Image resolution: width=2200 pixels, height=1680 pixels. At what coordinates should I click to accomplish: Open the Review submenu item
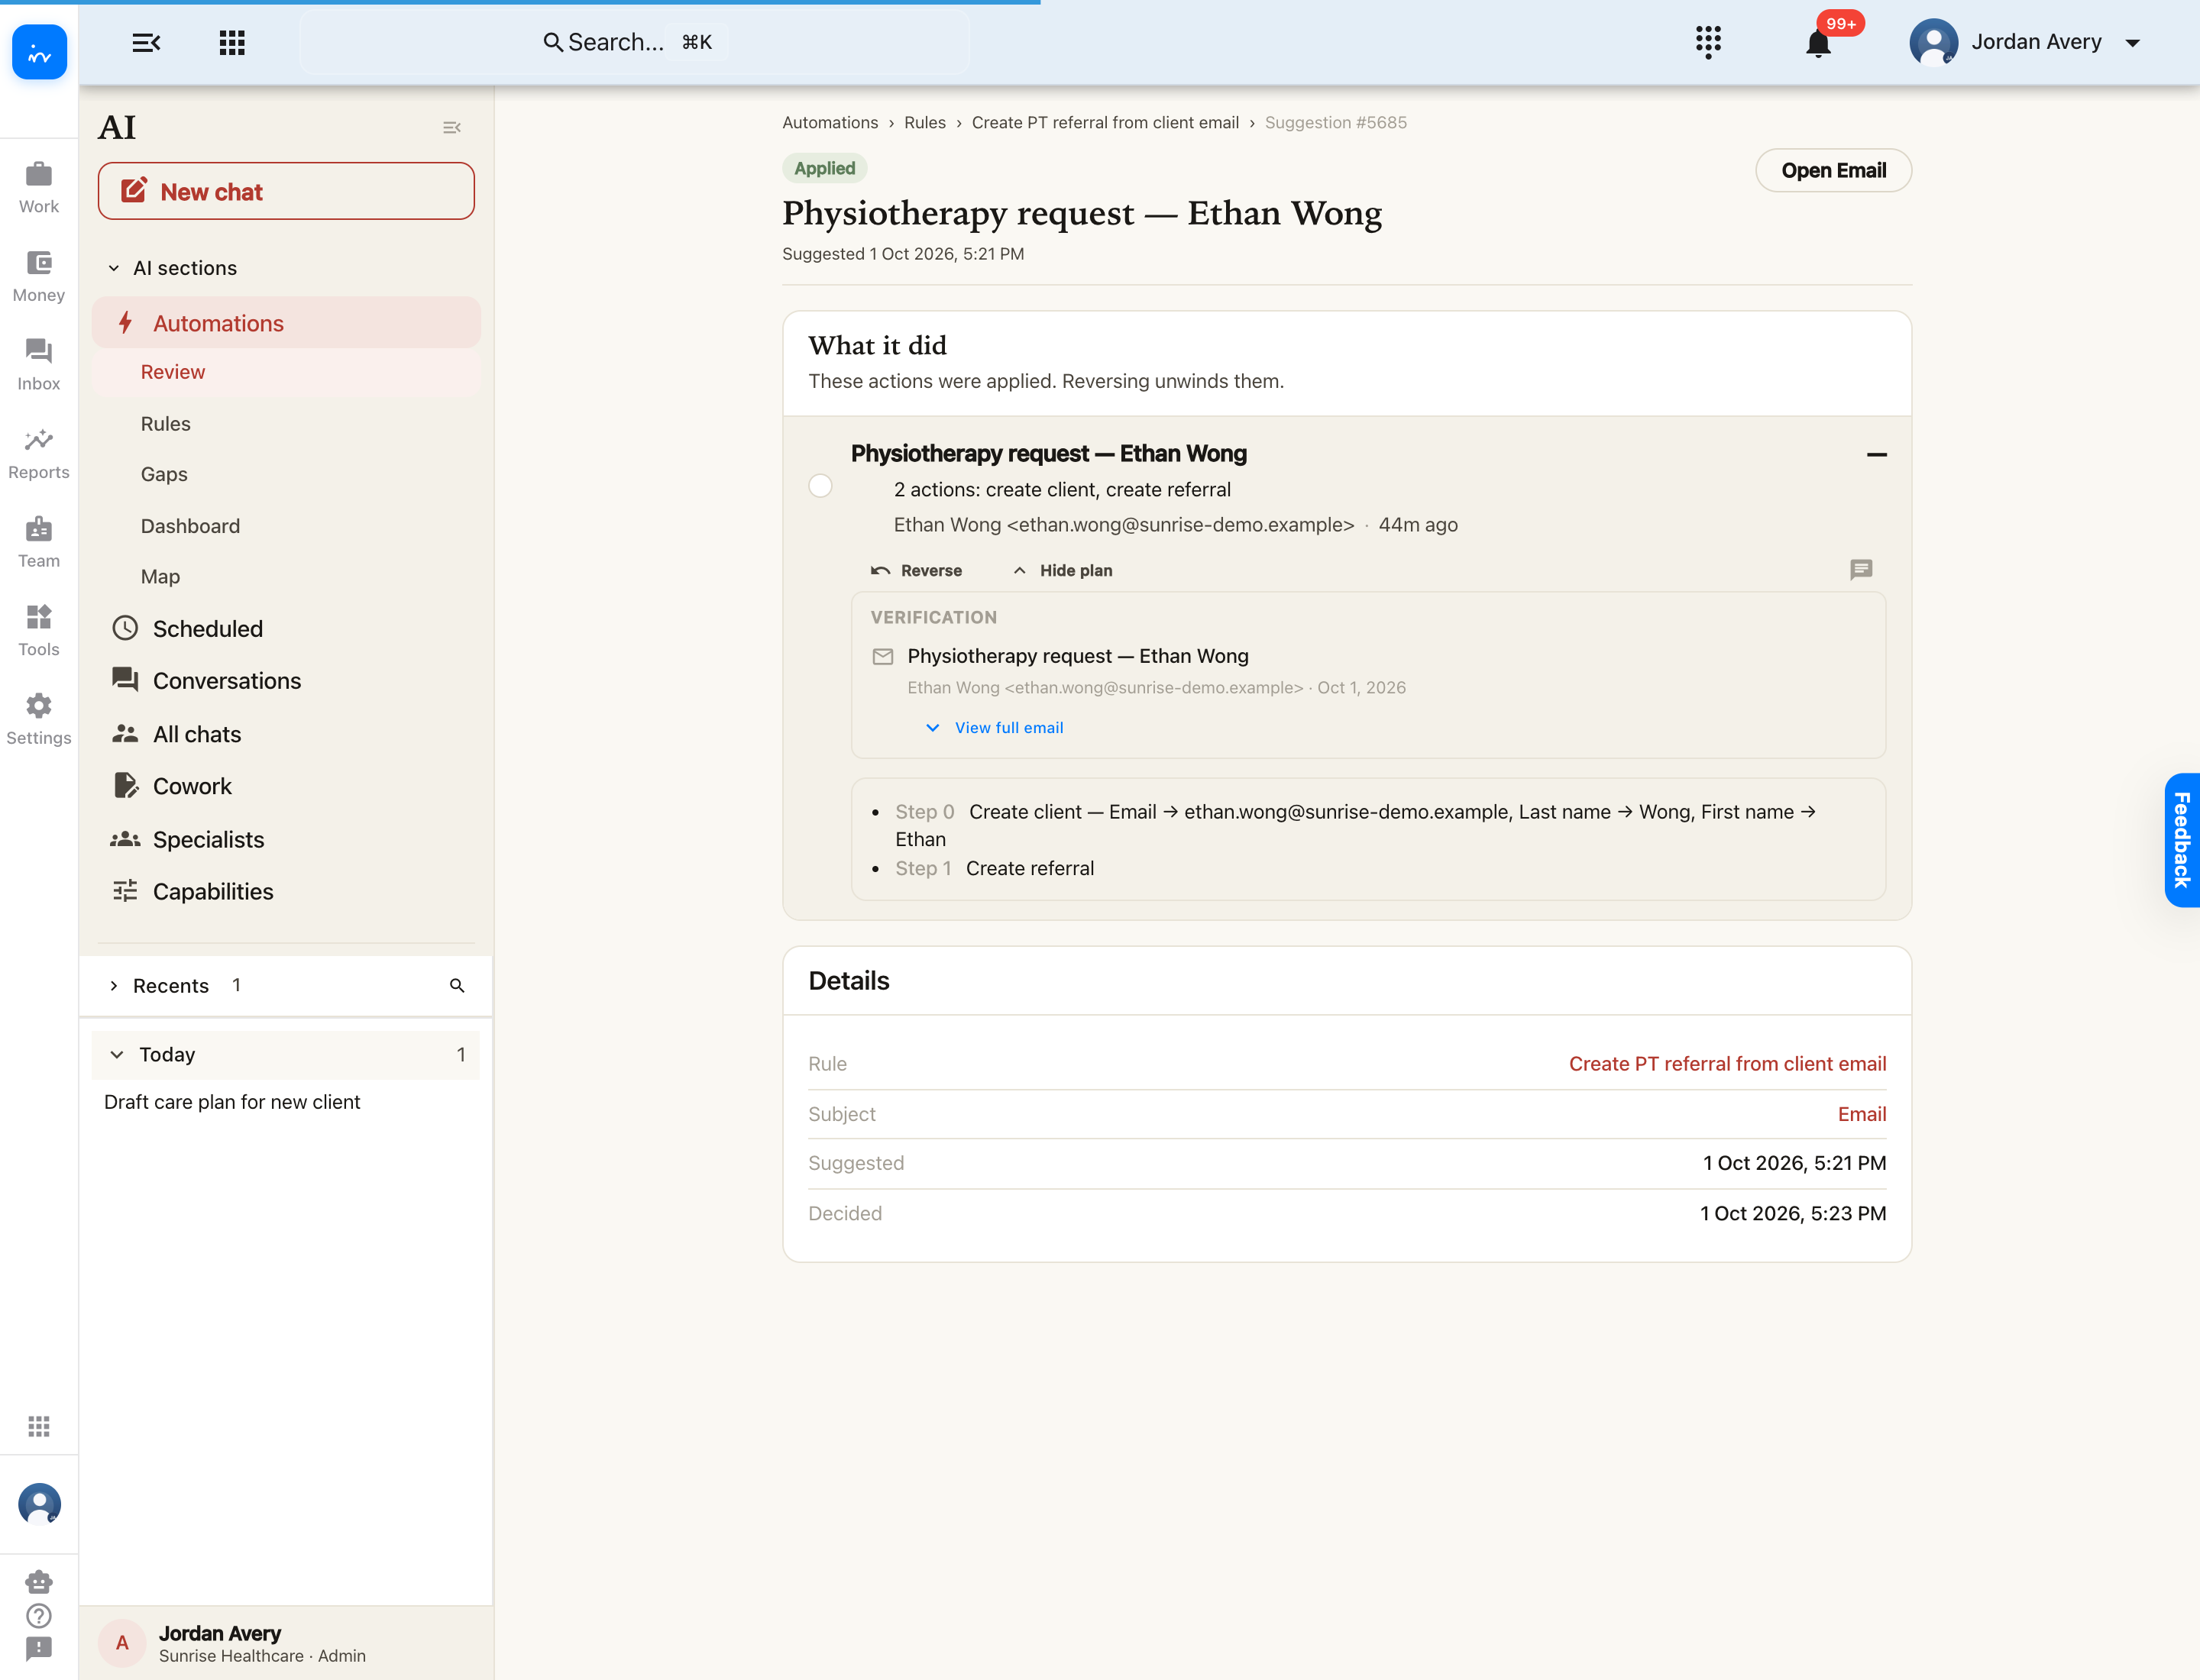[x=286, y=372]
